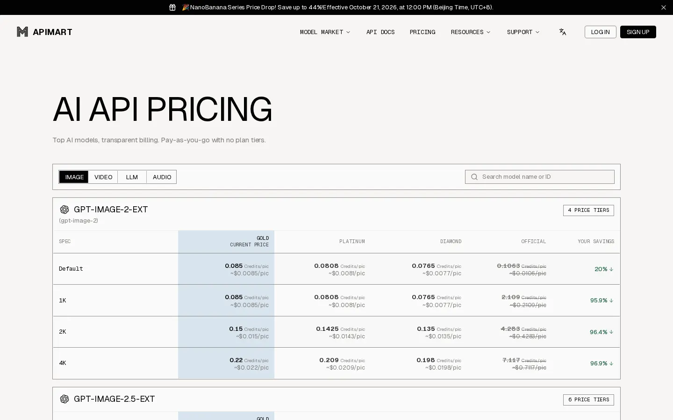
Task: Expand the Model Market dropdown
Action: click(325, 32)
